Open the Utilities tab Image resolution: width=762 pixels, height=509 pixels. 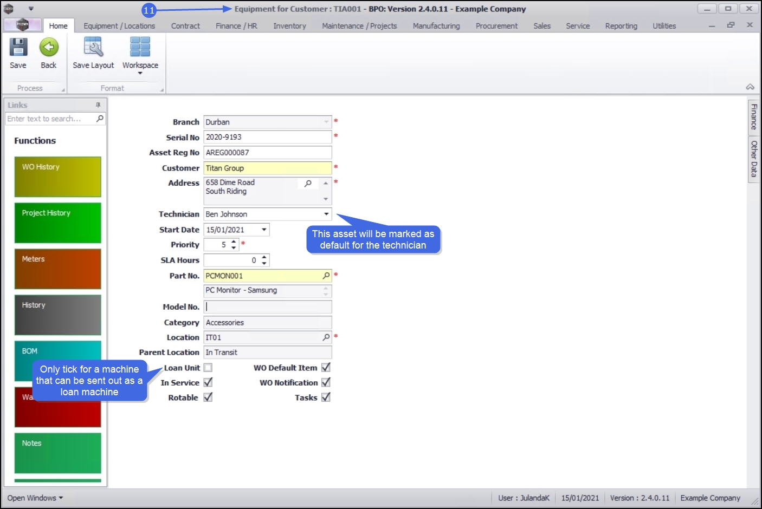[664, 25]
